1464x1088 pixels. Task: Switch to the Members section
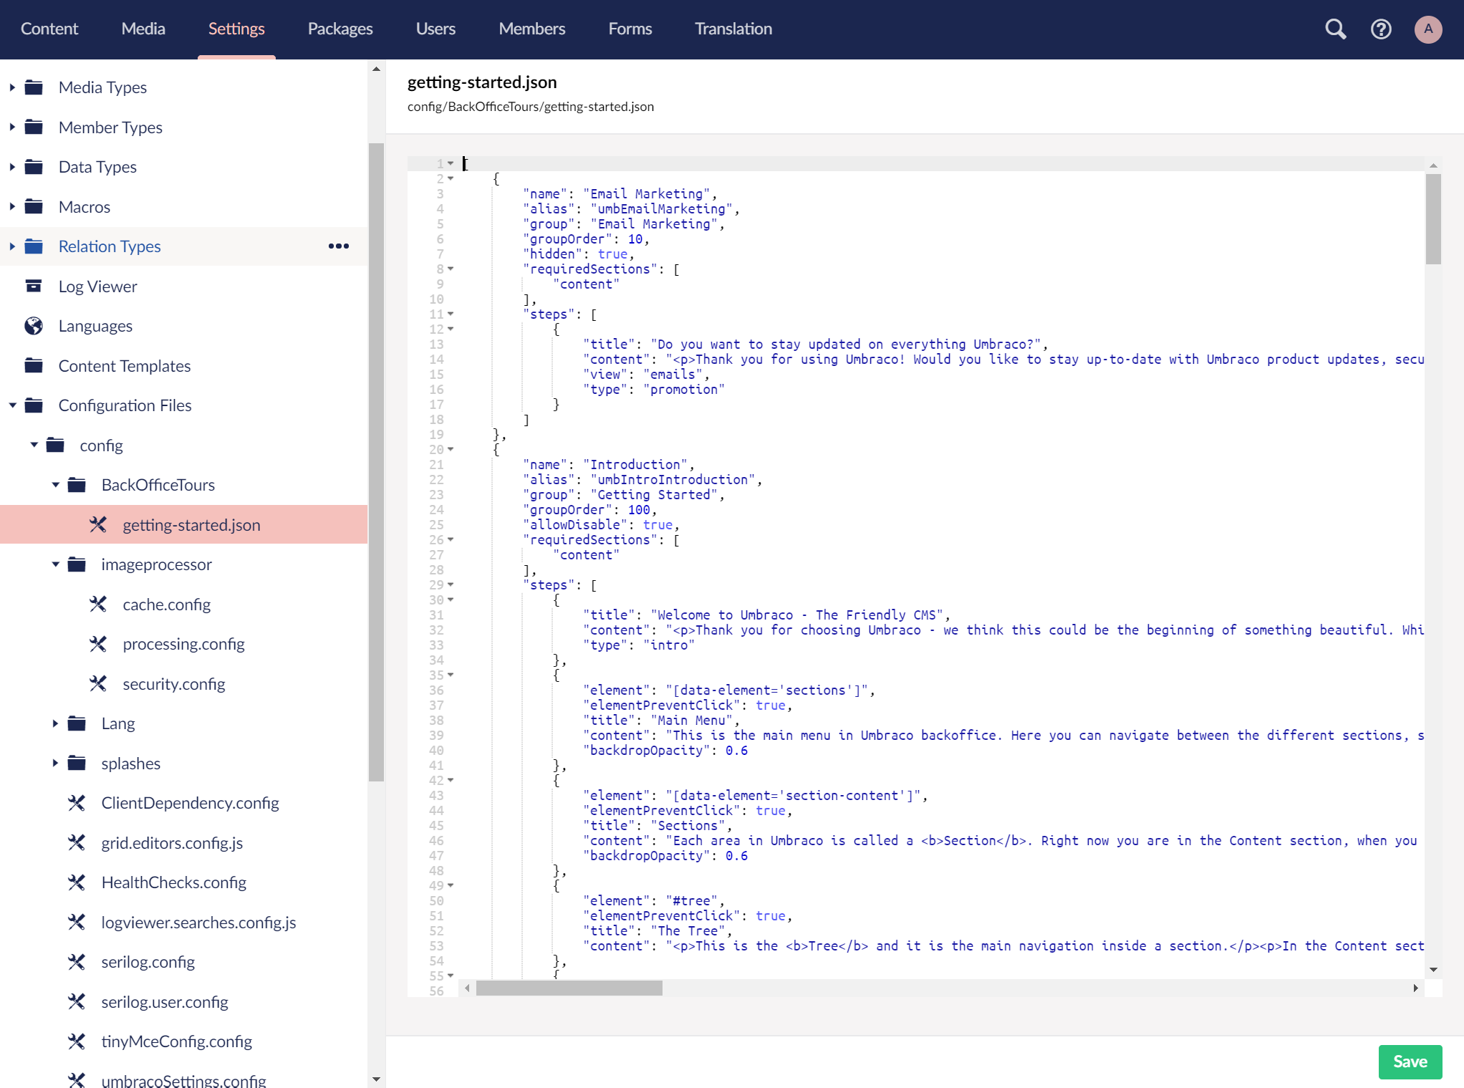click(532, 29)
